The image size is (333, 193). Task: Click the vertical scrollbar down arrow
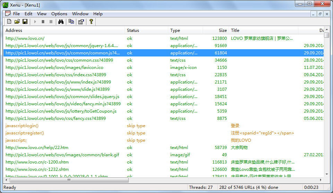point(327,174)
